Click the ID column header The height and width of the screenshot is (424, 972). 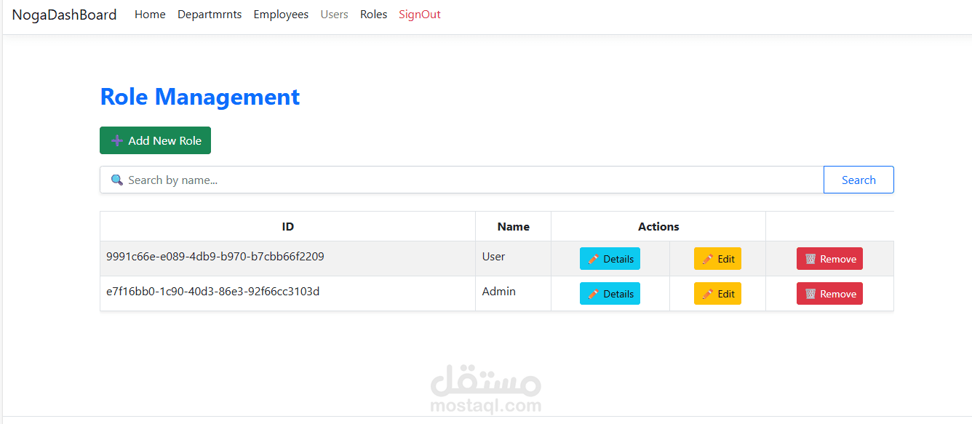click(x=287, y=226)
